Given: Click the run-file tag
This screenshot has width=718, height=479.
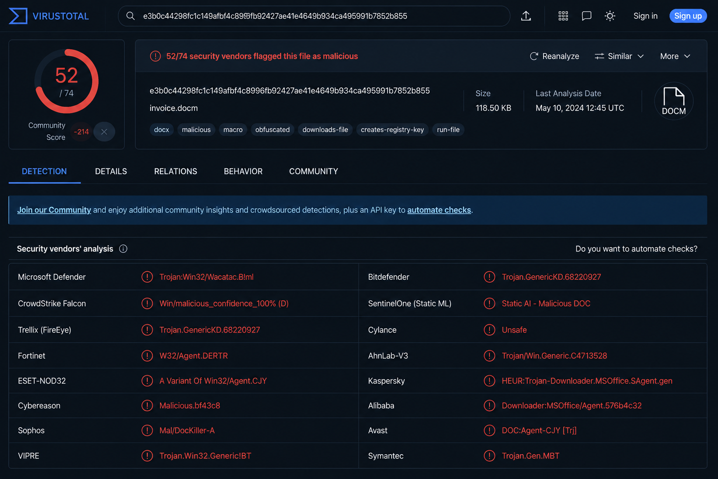Looking at the screenshot, I should [448, 130].
